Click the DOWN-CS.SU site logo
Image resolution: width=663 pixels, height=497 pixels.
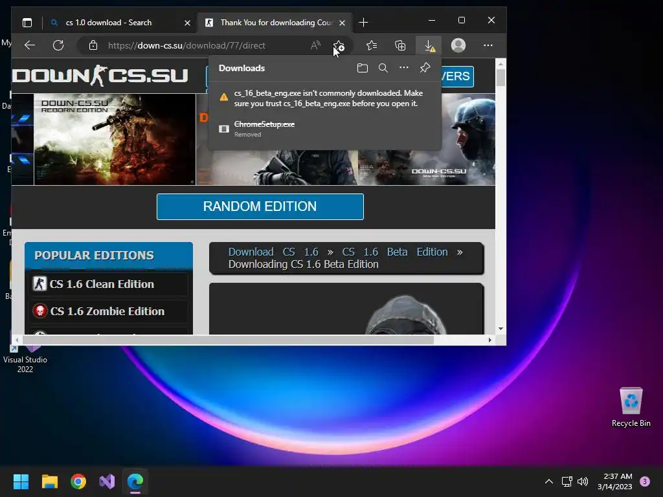(100, 76)
